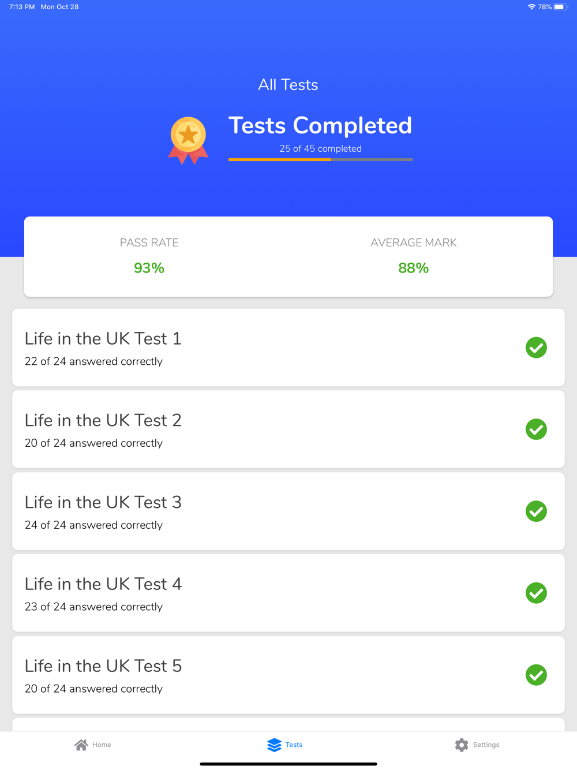Click the 88% average mark value
The height and width of the screenshot is (770, 577).
click(413, 268)
